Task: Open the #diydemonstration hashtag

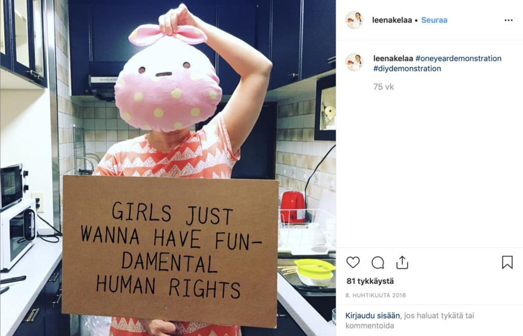Action: [x=407, y=68]
